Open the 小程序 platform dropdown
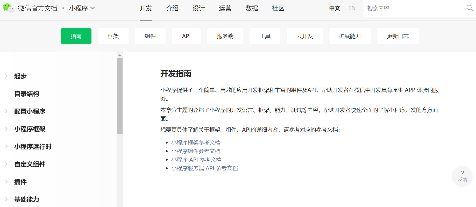 click(82, 8)
